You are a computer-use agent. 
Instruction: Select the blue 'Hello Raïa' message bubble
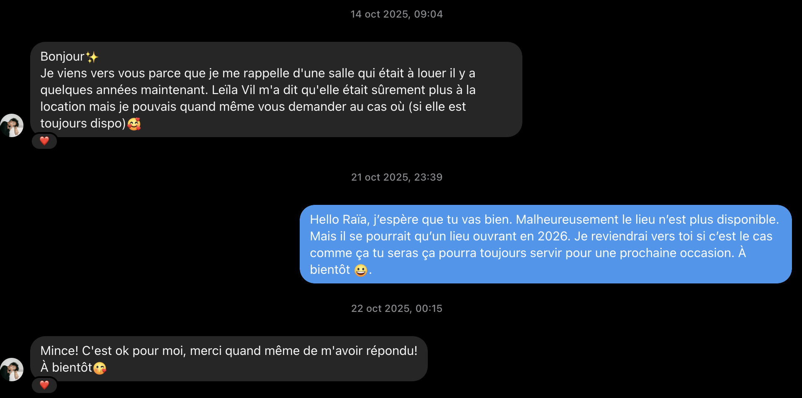546,244
